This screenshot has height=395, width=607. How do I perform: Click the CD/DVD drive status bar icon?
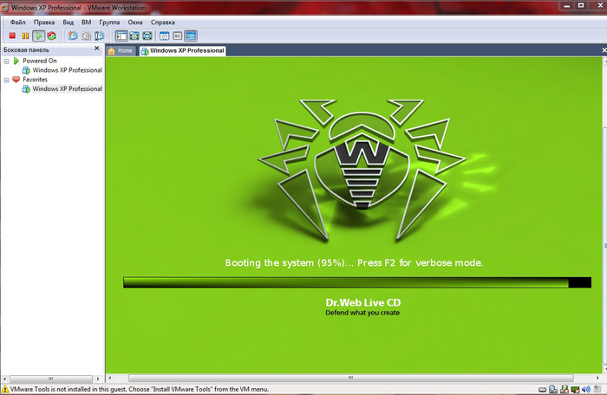tap(553, 390)
